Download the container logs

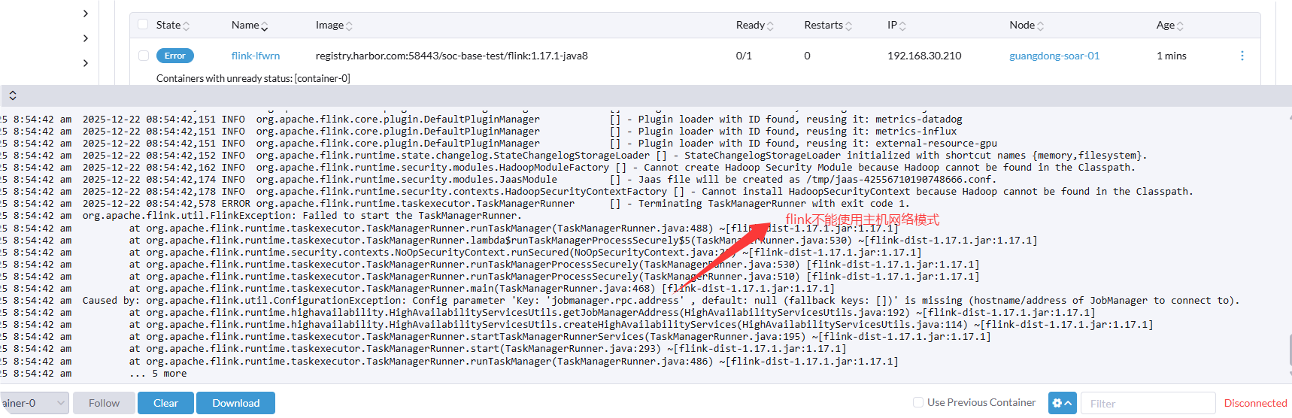click(235, 403)
